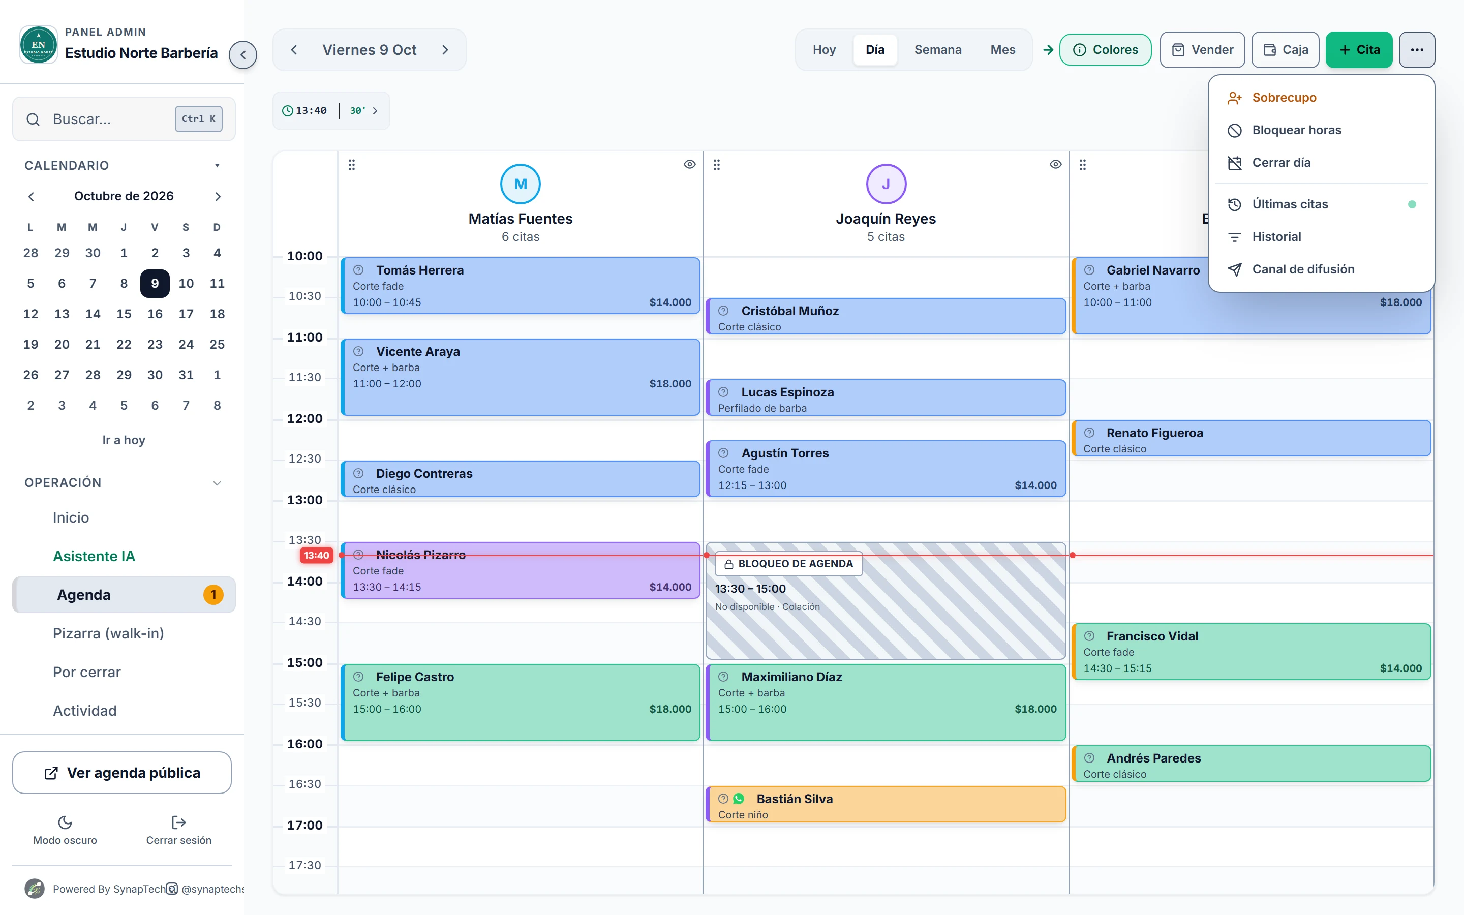Open the Colores legend button
The image size is (1464, 915).
click(1105, 50)
